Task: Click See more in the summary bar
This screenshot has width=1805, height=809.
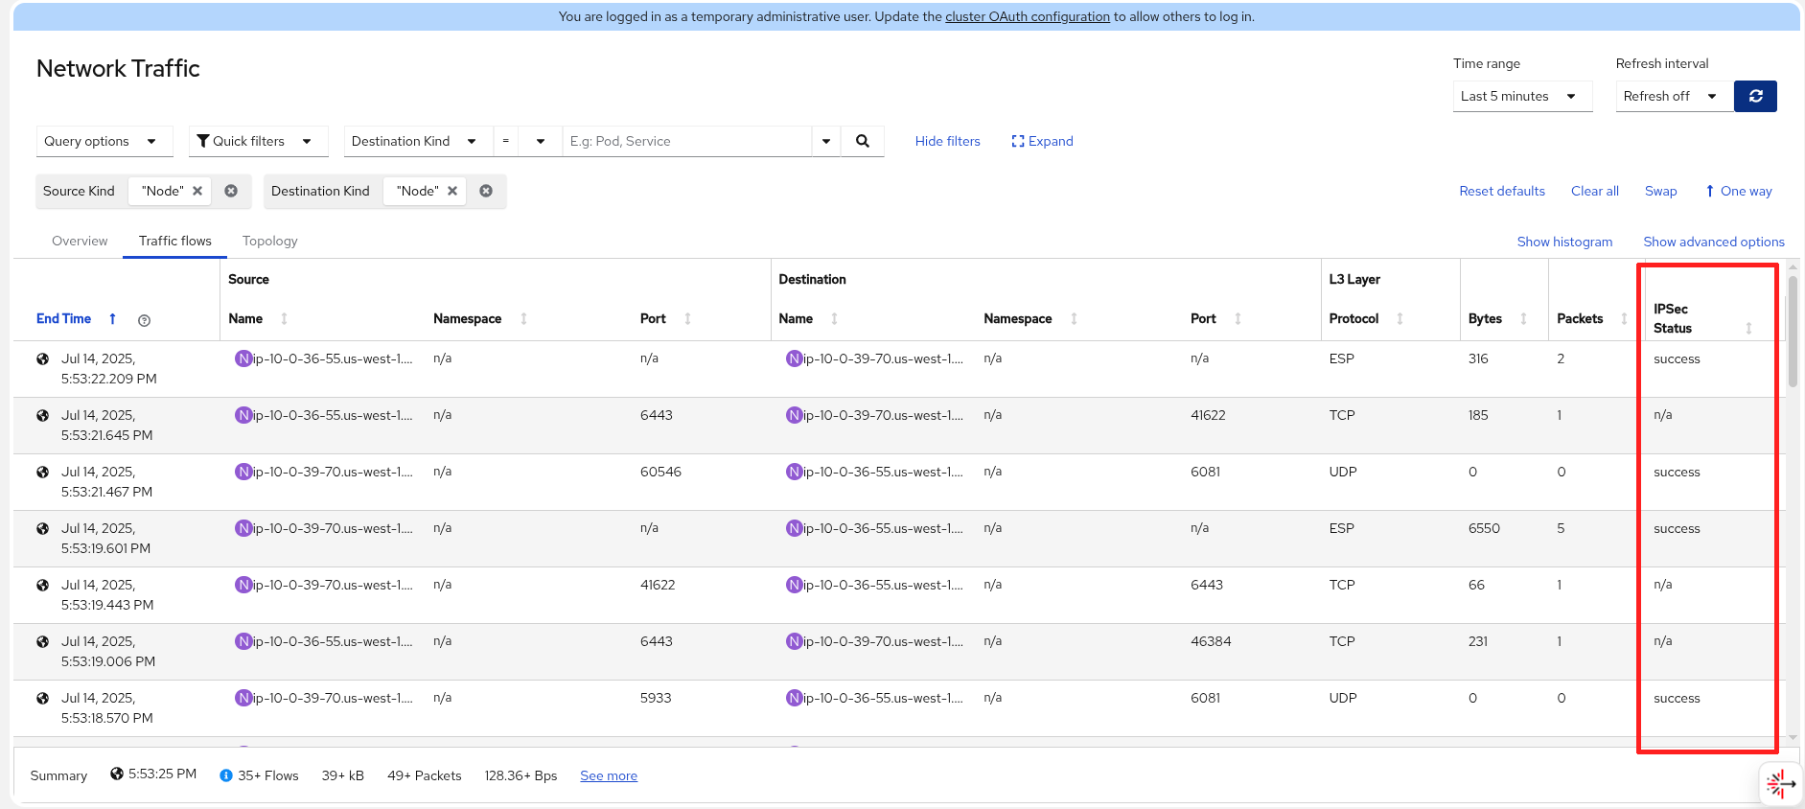Action: point(609,775)
